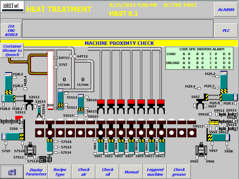This screenshot has height=179, width=239.
Task: Click the ASELT srl logo
Action: point(12,7)
